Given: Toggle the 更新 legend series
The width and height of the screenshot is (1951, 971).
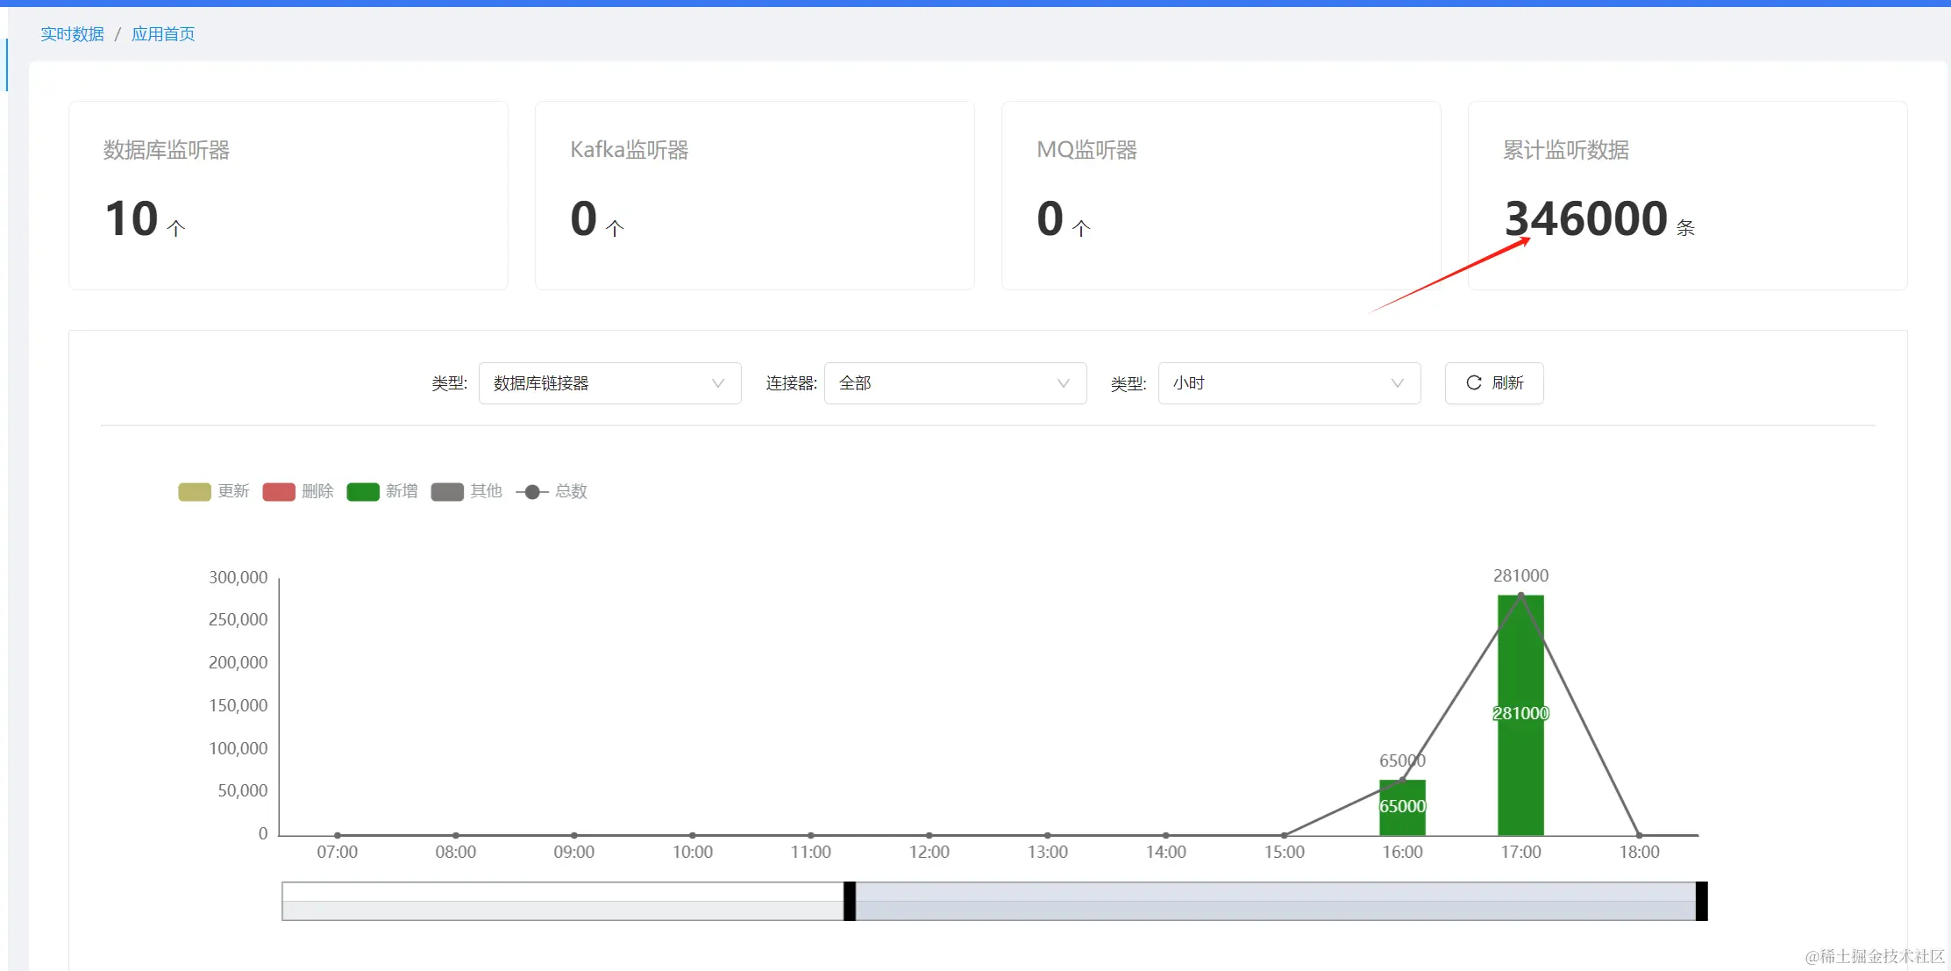Looking at the screenshot, I should (x=195, y=492).
